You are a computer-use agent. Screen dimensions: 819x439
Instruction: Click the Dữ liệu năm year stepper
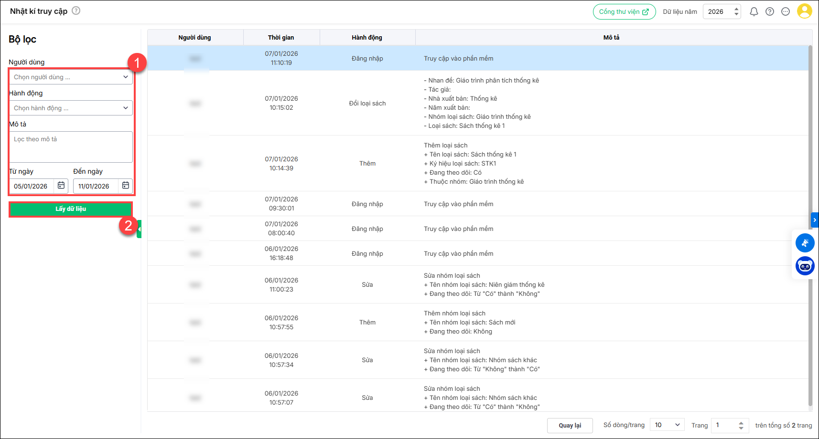736,12
